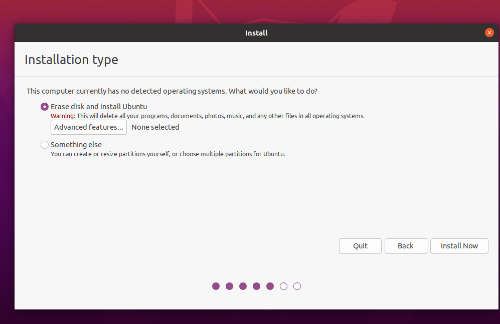500x324 pixels.
Task: Close the Install window
Action: coord(489,33)
